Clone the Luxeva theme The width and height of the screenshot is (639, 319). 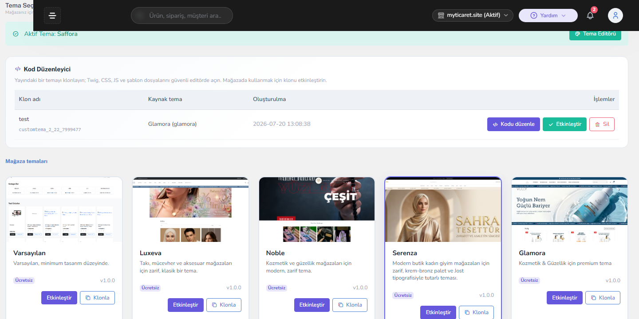pyautogui.click(x=224, y=305)
